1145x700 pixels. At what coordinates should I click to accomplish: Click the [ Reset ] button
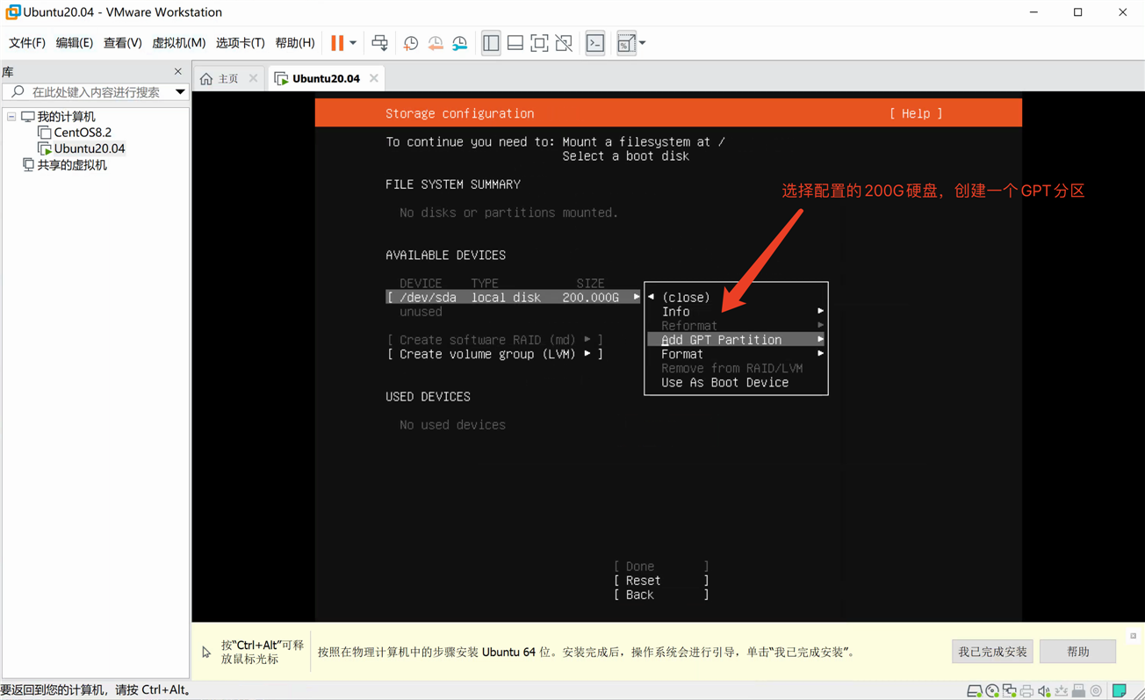tap(661, 581)
